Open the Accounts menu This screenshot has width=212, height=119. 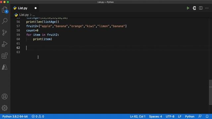[x=5, y=97]
